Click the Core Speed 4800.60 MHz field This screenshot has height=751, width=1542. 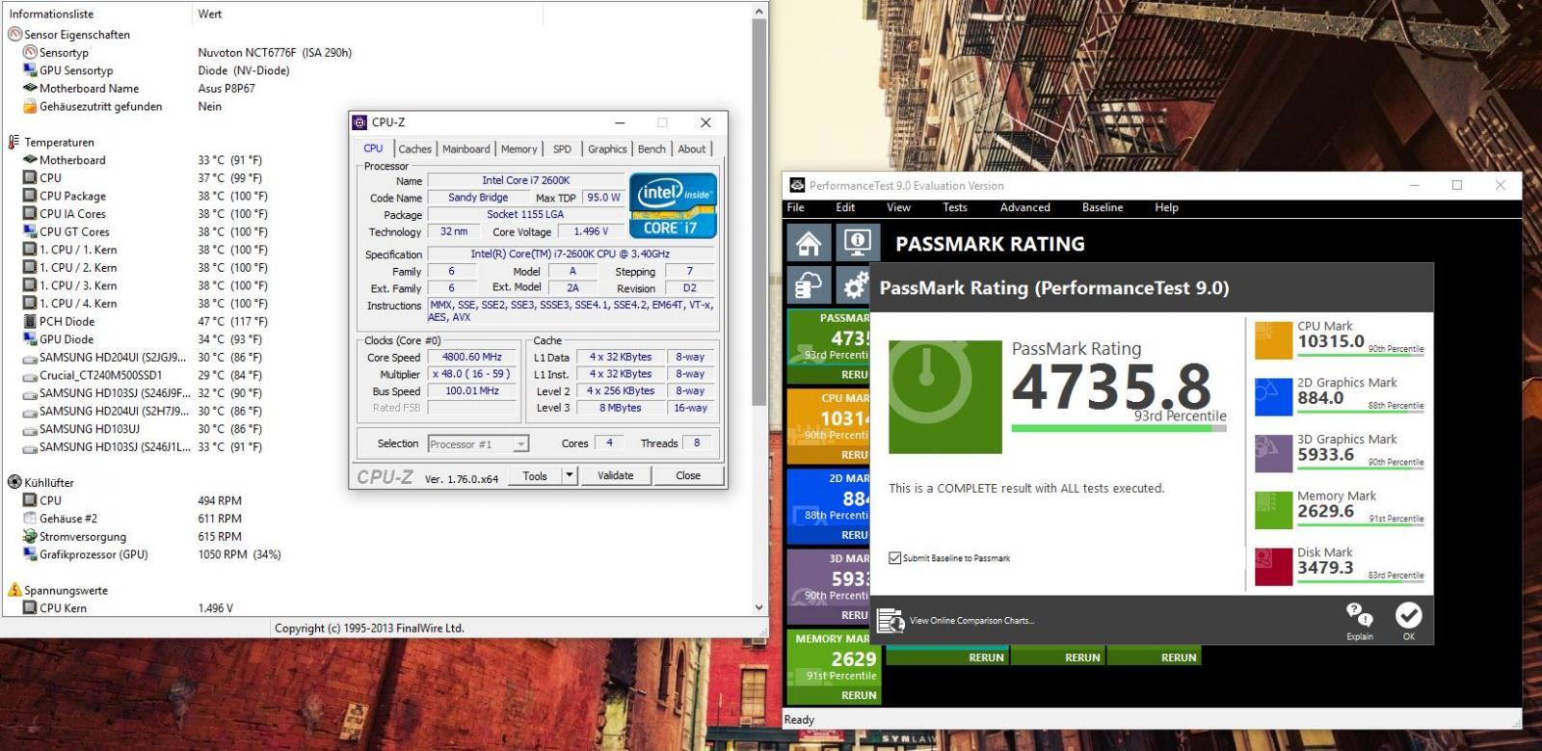point(472,357)
